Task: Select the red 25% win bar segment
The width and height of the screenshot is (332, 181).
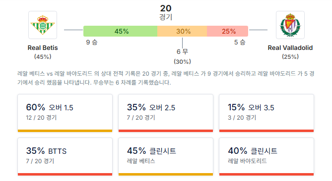Action: (227, 31)
